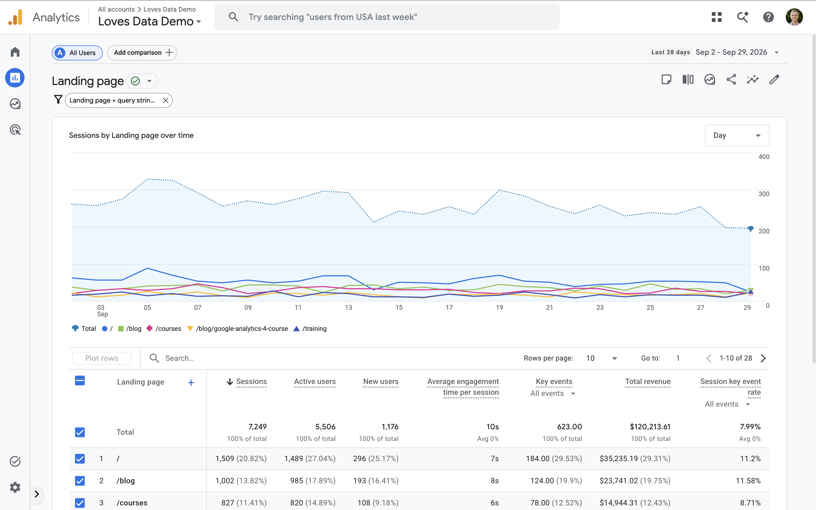Screen dimensions: 816x510
Task: Sort by New users column
Action: [x=381, y=382]
